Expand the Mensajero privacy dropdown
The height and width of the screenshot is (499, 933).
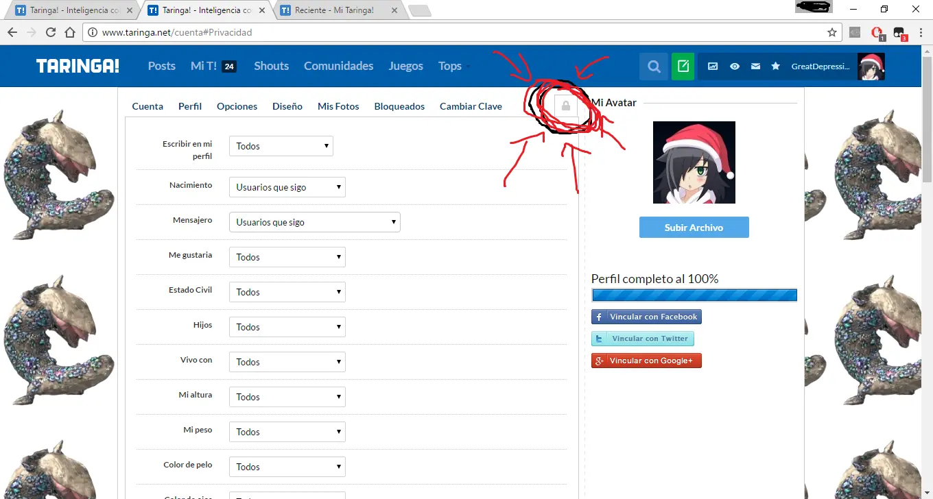[315, 222]
